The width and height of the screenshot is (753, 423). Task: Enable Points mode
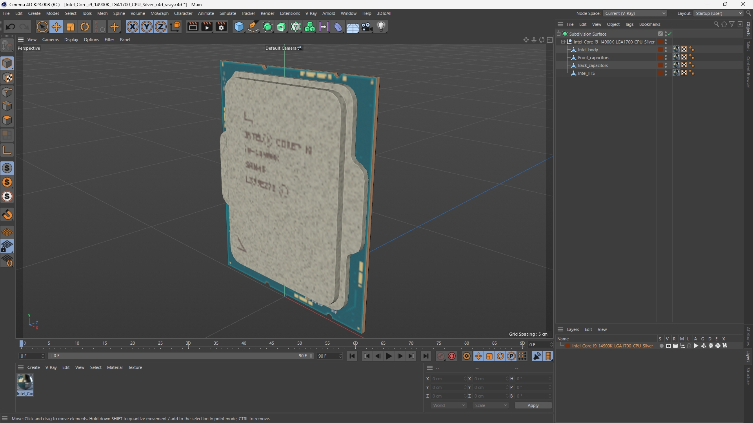[7, 92]
